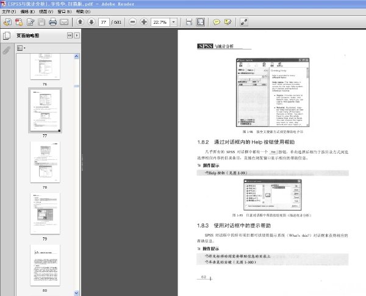
Task: Select page 78 thumbnail
Action: click(x=45, y=162)
